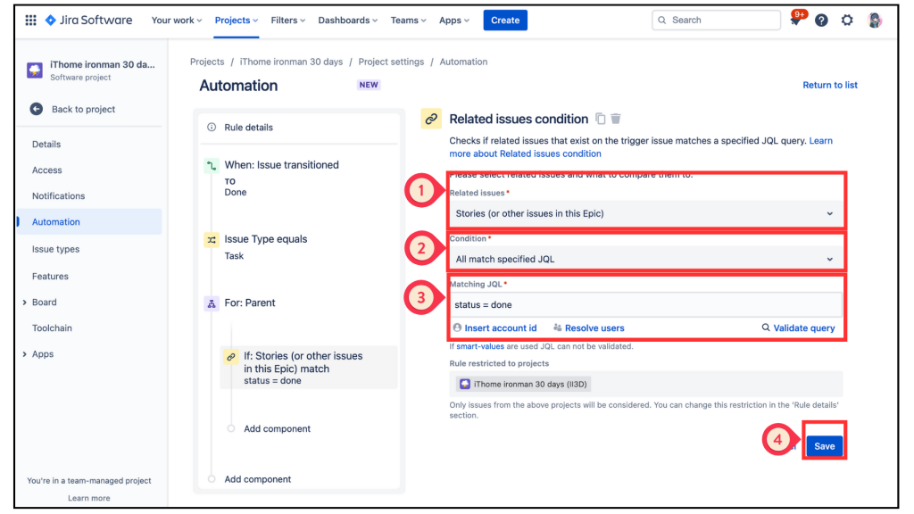The image size is (914, 514).
Task: Click the For: Parent branch icon
Action: tap(212, 303)
